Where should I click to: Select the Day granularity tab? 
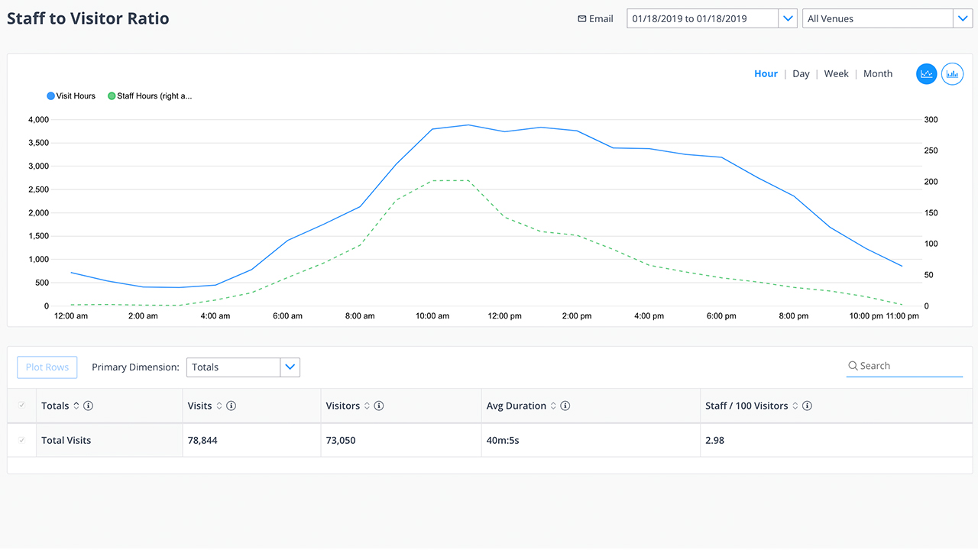click(x=801, y=74)
